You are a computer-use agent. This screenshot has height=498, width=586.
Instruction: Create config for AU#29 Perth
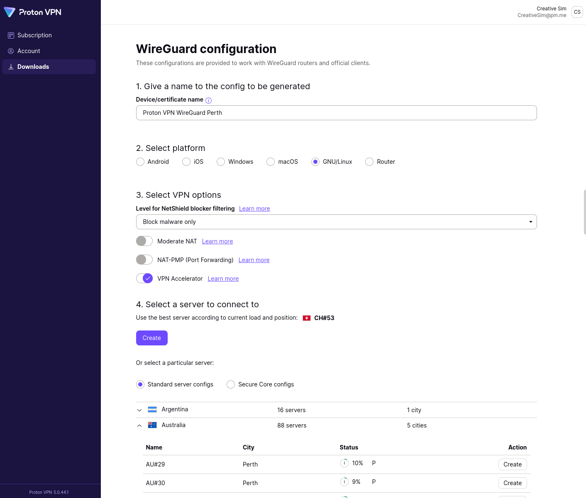(513, 464)
